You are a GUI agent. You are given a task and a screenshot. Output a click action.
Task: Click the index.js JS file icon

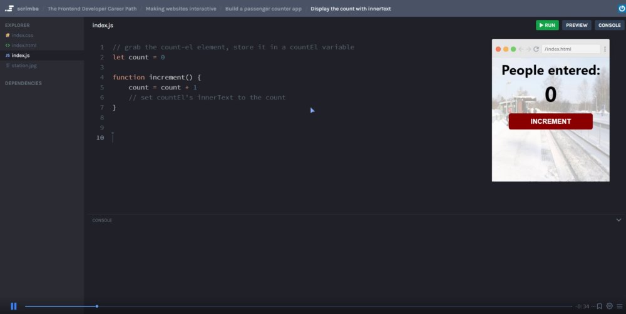coord(8,56)
